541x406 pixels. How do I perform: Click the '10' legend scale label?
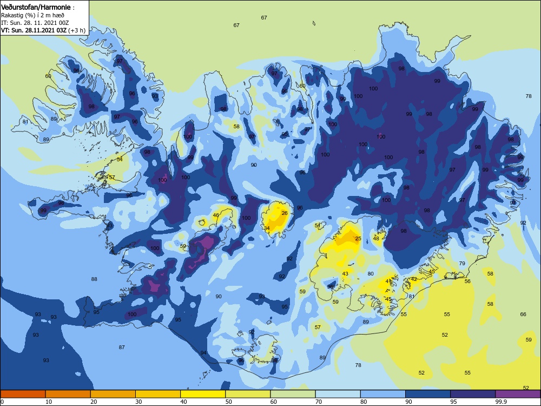click(x=49, y=402)
